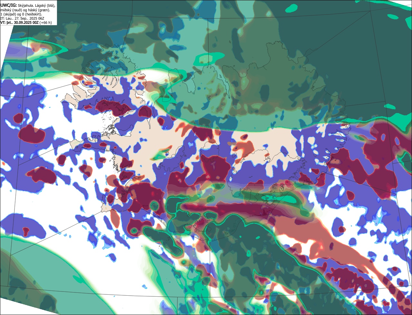Click the word "Skýjahula" in the legend
412x315 pixels.
click(x=25, y=5)
